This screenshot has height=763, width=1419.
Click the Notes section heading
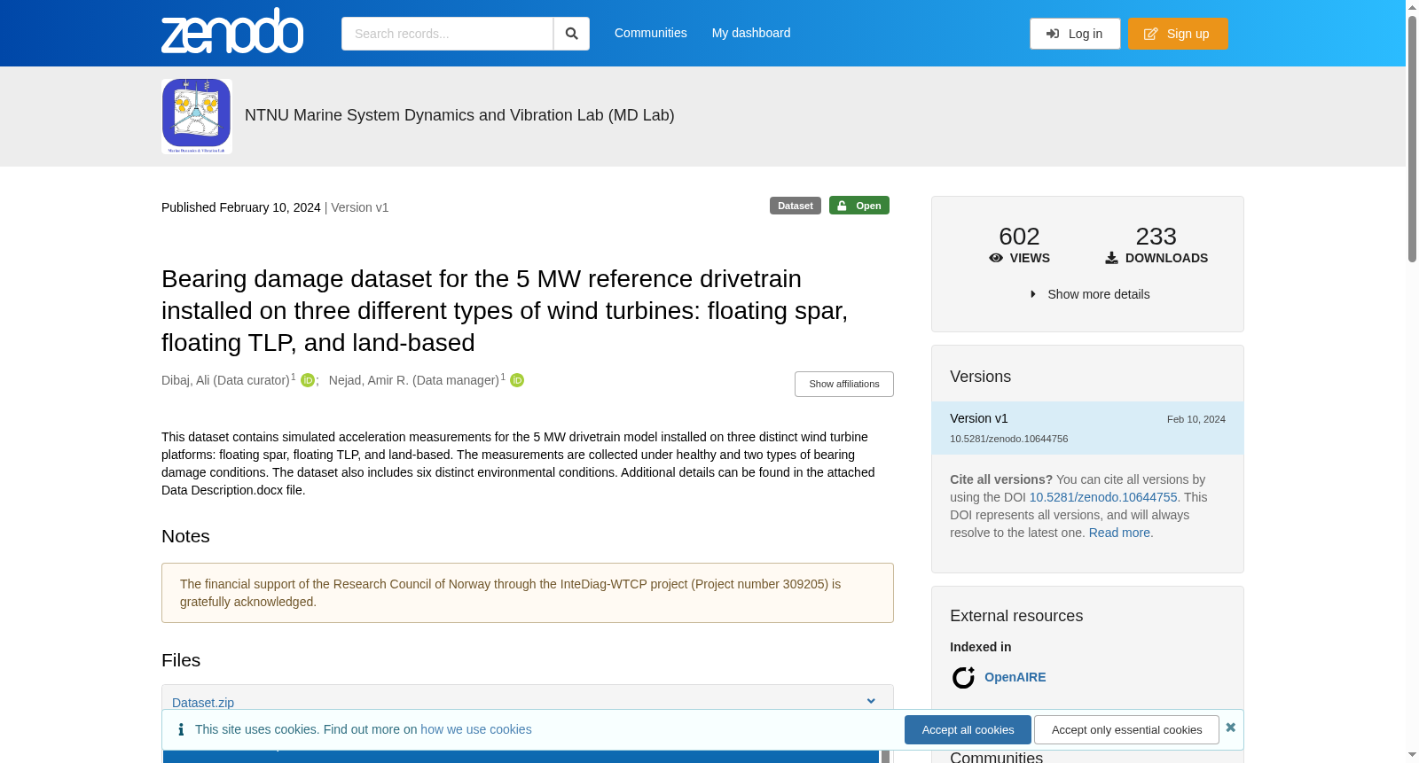[x=185, y=536]
